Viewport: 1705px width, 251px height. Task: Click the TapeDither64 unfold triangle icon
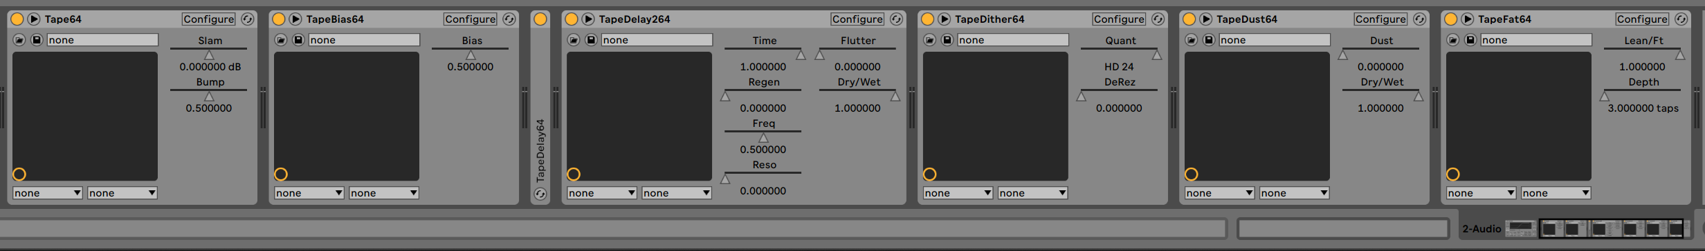[x=945, y=19]
